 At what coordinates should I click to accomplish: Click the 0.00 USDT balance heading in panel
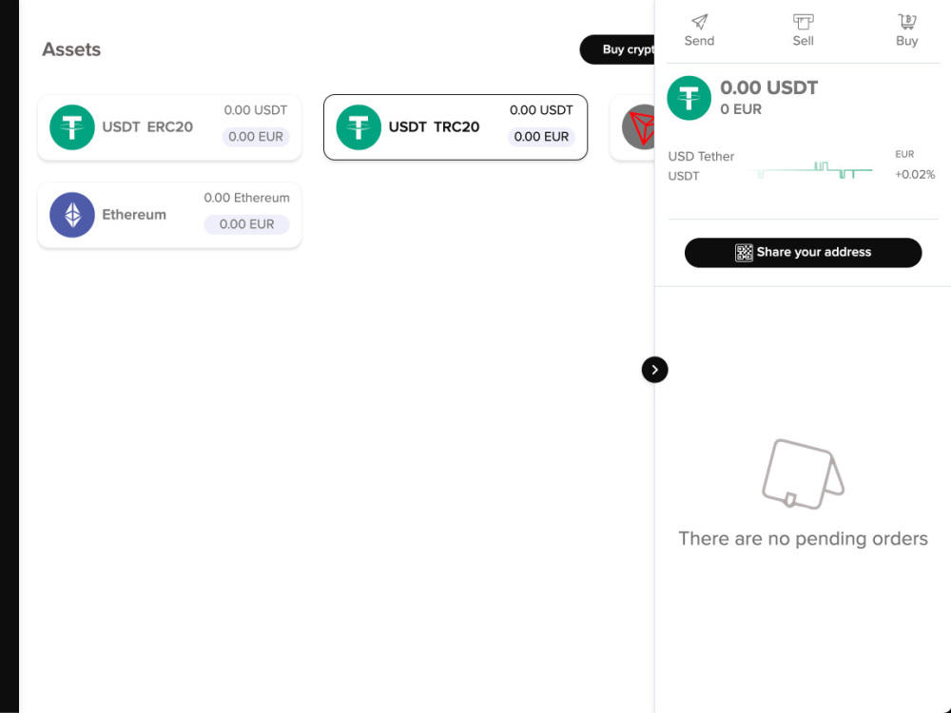pos(768,87)
